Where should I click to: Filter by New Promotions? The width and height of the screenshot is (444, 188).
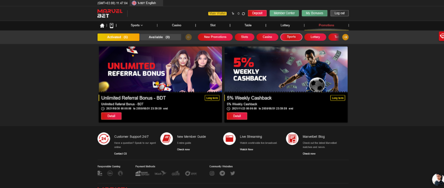pos(215,37)
